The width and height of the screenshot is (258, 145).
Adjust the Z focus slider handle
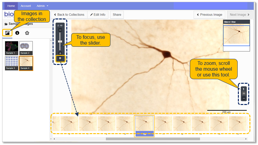pyautogui.click(x=60, y=41)
